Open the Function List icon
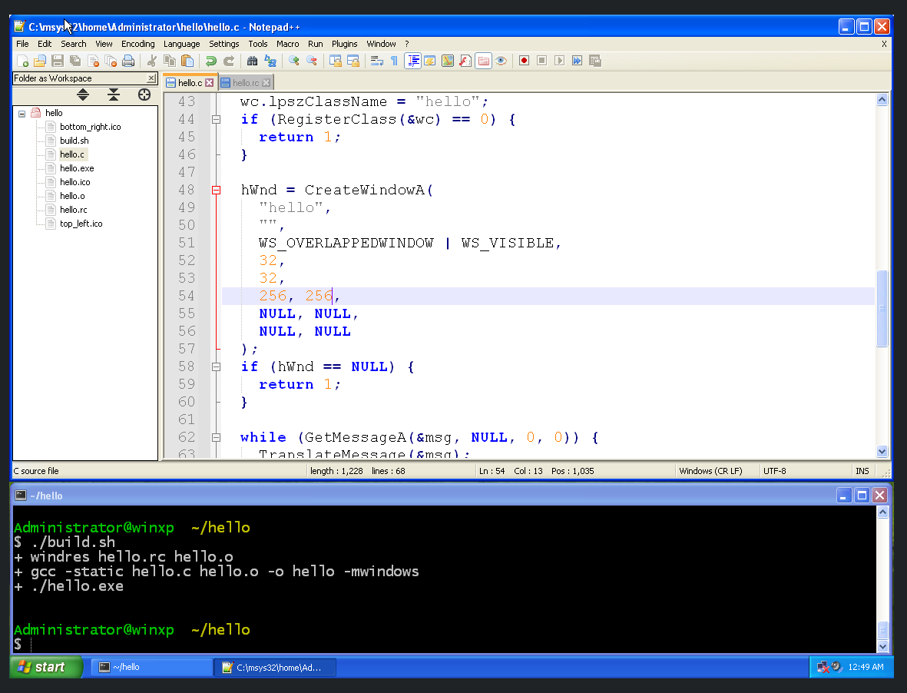Image resolution: width=907 pixels, height=693 pixels. click(x=465, y=61)
